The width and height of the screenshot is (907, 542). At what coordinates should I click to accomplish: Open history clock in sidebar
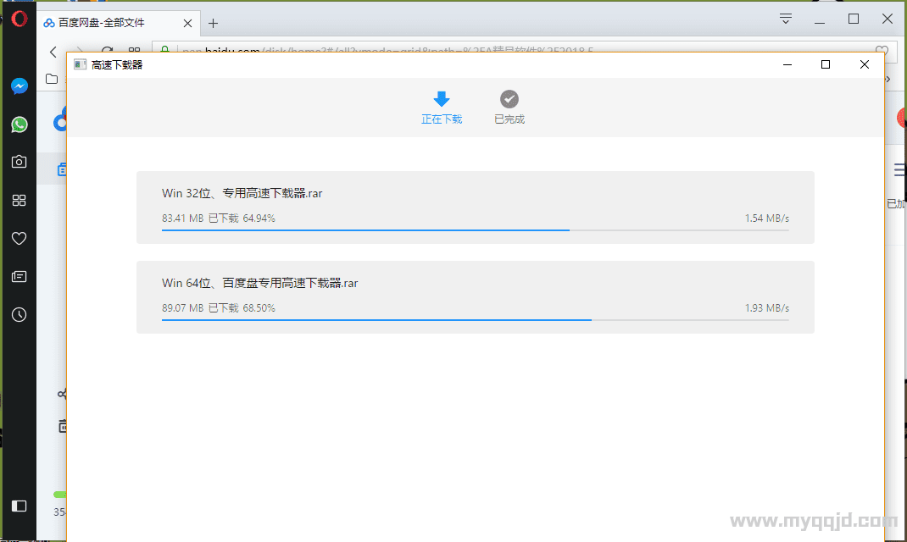point(19,315)
